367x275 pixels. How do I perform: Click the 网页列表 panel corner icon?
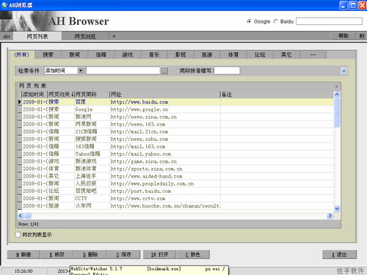point(336,87)
